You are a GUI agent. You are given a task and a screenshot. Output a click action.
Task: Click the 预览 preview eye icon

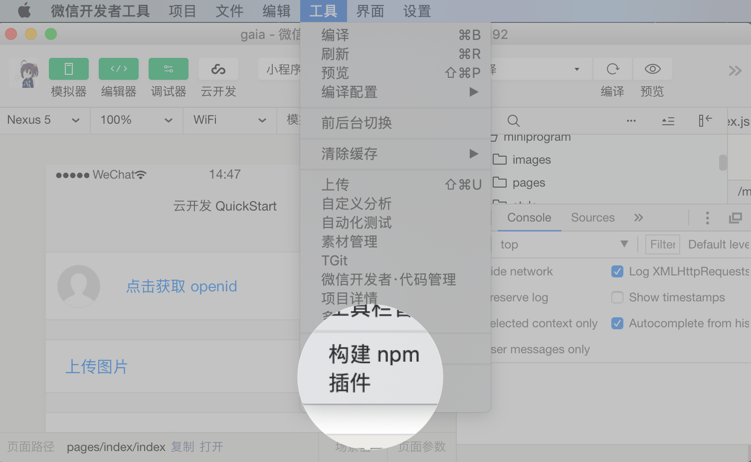[652, 69]
